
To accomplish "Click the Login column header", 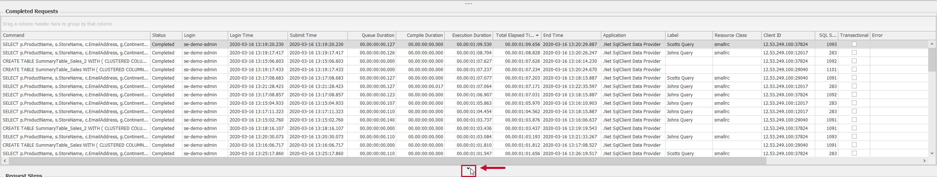I will point(205,35).
